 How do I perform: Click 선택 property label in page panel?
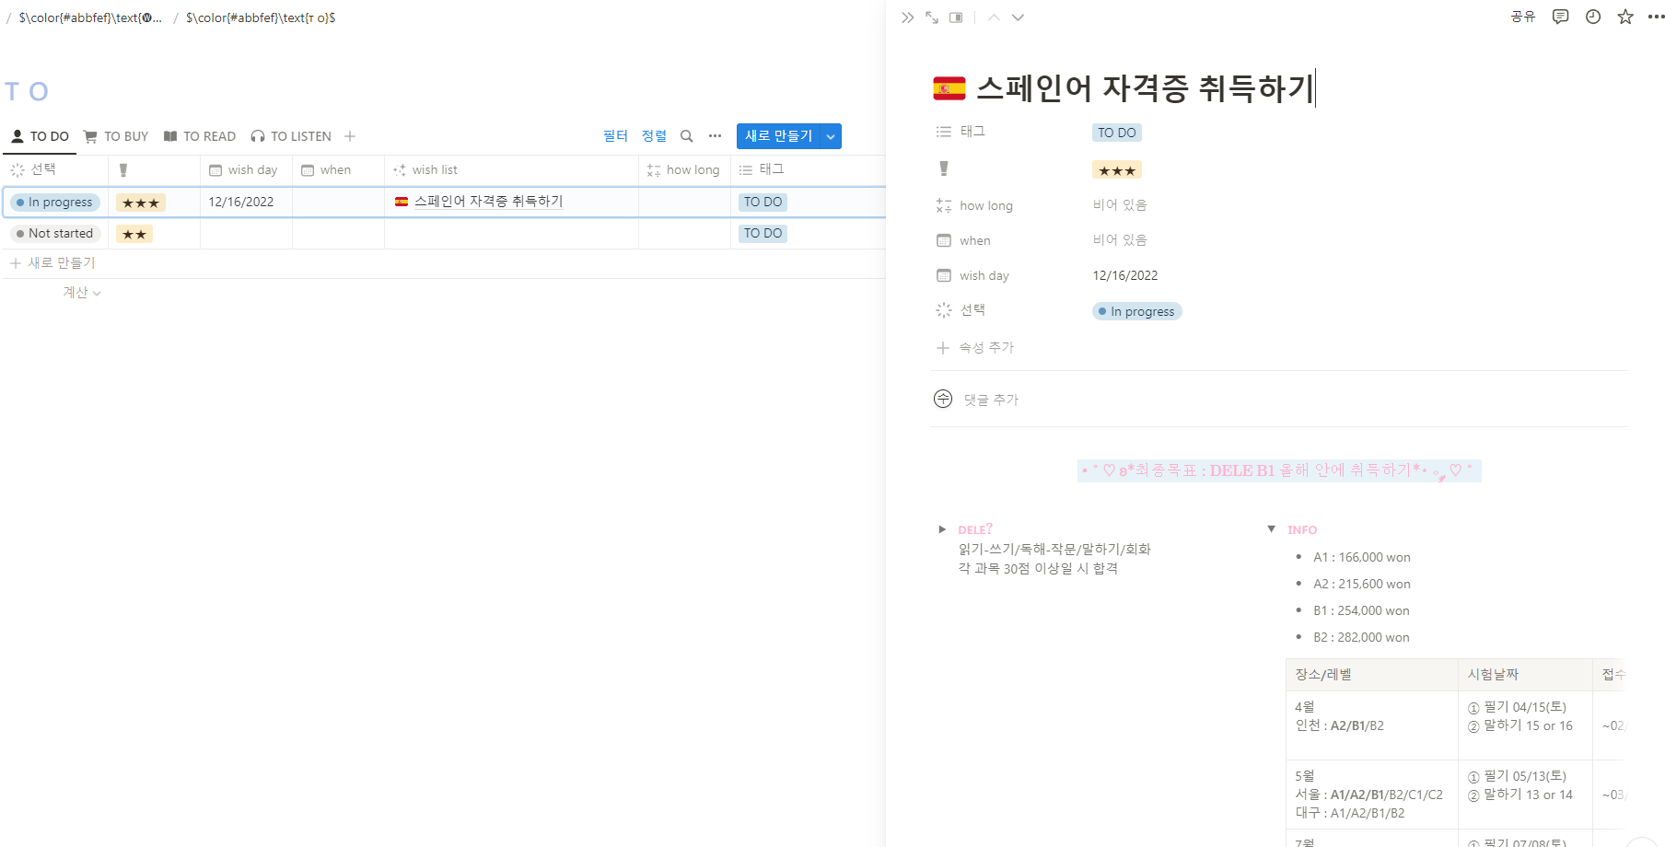pyautogui.click(x=972, y=310)
